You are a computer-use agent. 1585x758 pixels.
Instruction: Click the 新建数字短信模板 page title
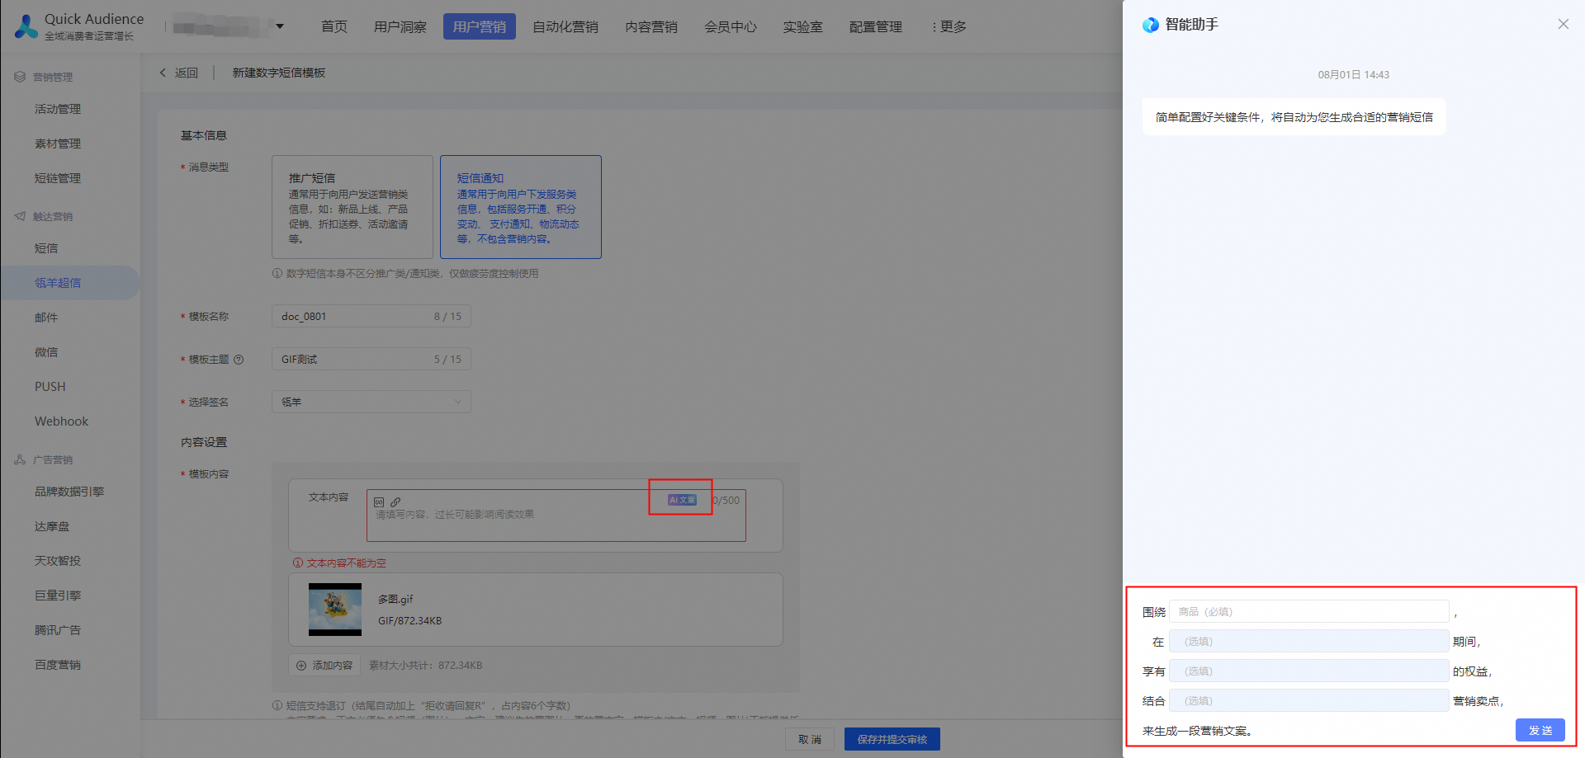point(279,73)
